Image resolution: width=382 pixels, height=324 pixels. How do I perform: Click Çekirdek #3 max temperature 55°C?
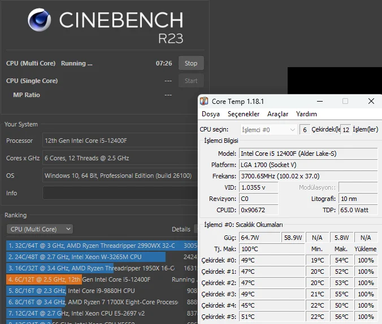pyautogui.click(x=341, y=294)
